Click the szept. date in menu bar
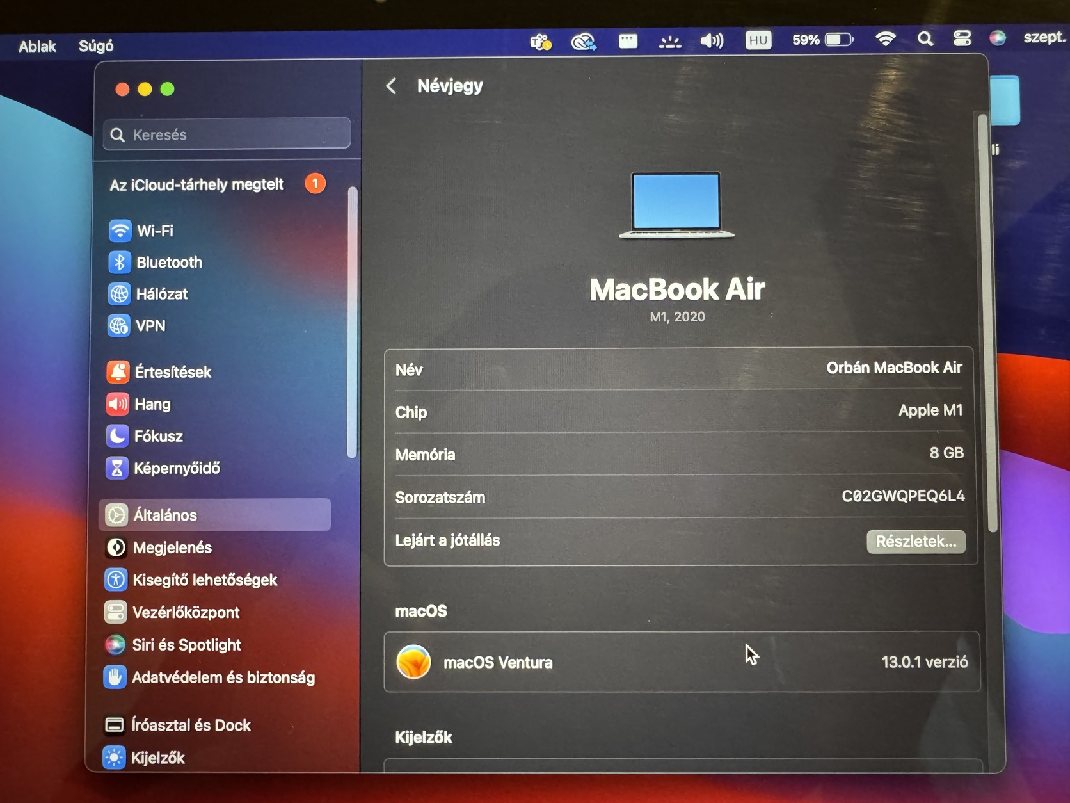This screenshot has width=1070, height=803. coord(1044,37)
